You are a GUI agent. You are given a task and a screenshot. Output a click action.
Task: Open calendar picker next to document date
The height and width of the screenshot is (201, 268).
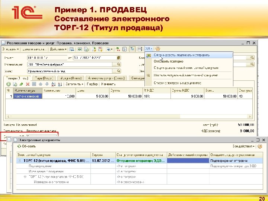point(119,58)
